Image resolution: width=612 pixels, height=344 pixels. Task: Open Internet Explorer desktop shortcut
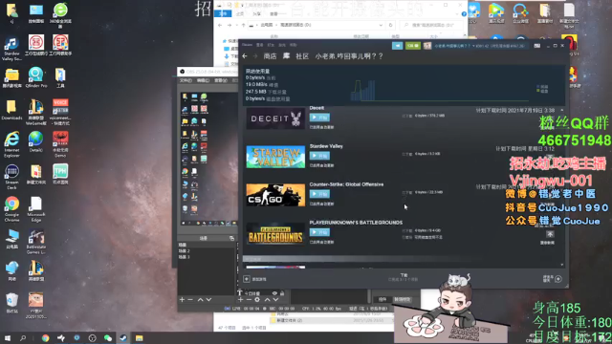(x=11, y=144)
